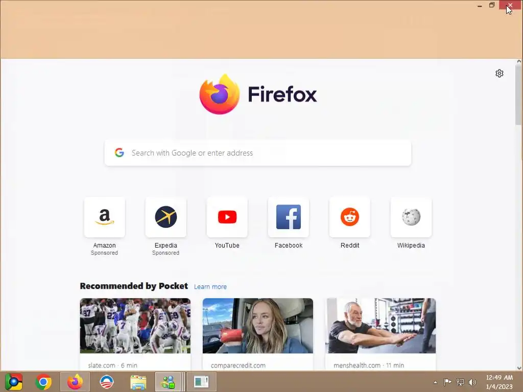Open the menshealth.com stretching man thumbnail
Viewport: 523px width, 392px height.
coord(381,326)
